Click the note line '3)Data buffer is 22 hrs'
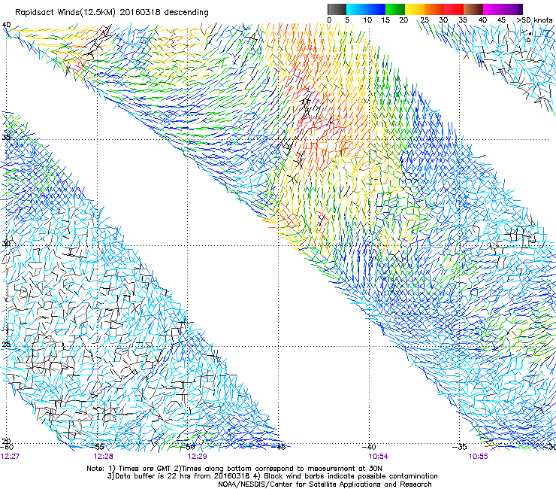The width and height of the screenshot is (556, 489). pos(272,476)
